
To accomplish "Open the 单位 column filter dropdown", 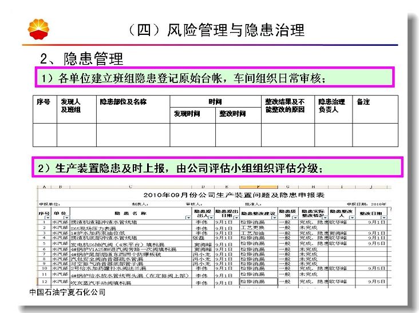I will (x=66, y=217).
